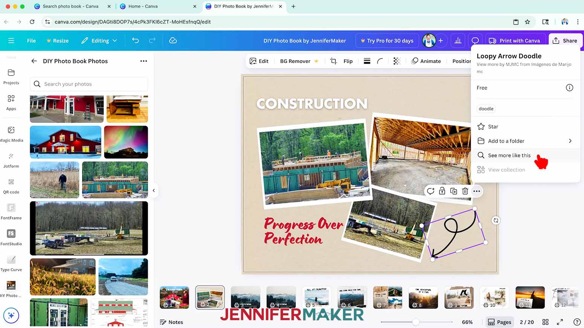Open the transparency checkerboard option

(x=397, y=61)
